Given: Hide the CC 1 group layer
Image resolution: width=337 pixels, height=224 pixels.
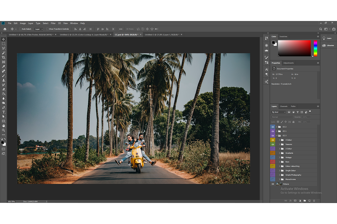Looking at the screenshot, I should coord(273,131).
